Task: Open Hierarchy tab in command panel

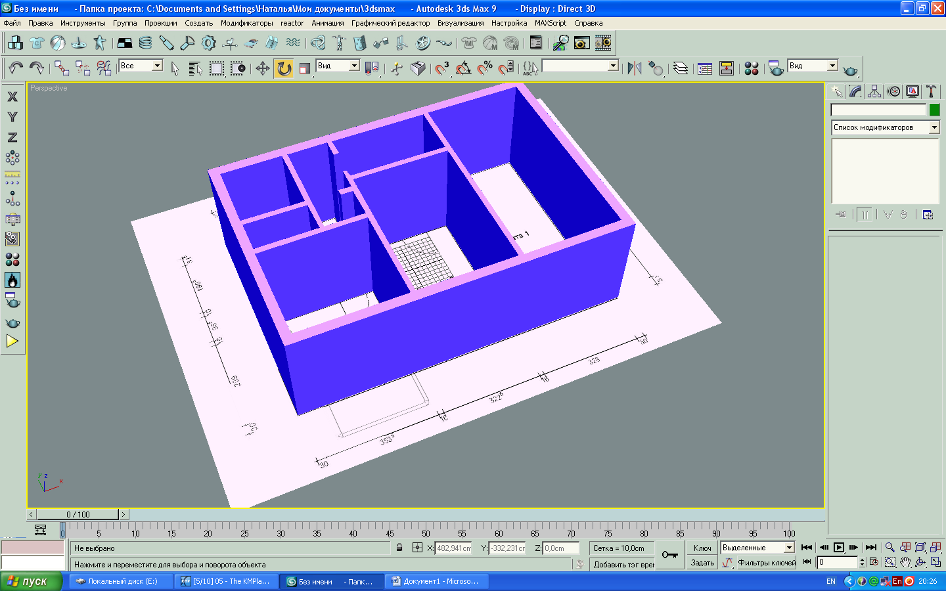Action: tap(874, 91)
